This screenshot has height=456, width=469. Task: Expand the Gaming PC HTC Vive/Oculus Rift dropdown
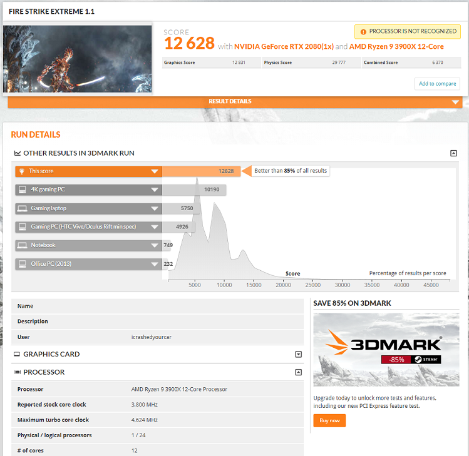(x=155, y=227)
